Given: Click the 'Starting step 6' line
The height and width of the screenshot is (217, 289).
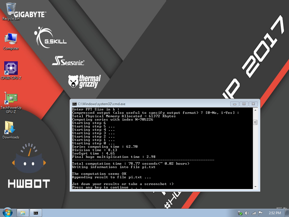Looking at the screenshot, I should coord(89,123).
